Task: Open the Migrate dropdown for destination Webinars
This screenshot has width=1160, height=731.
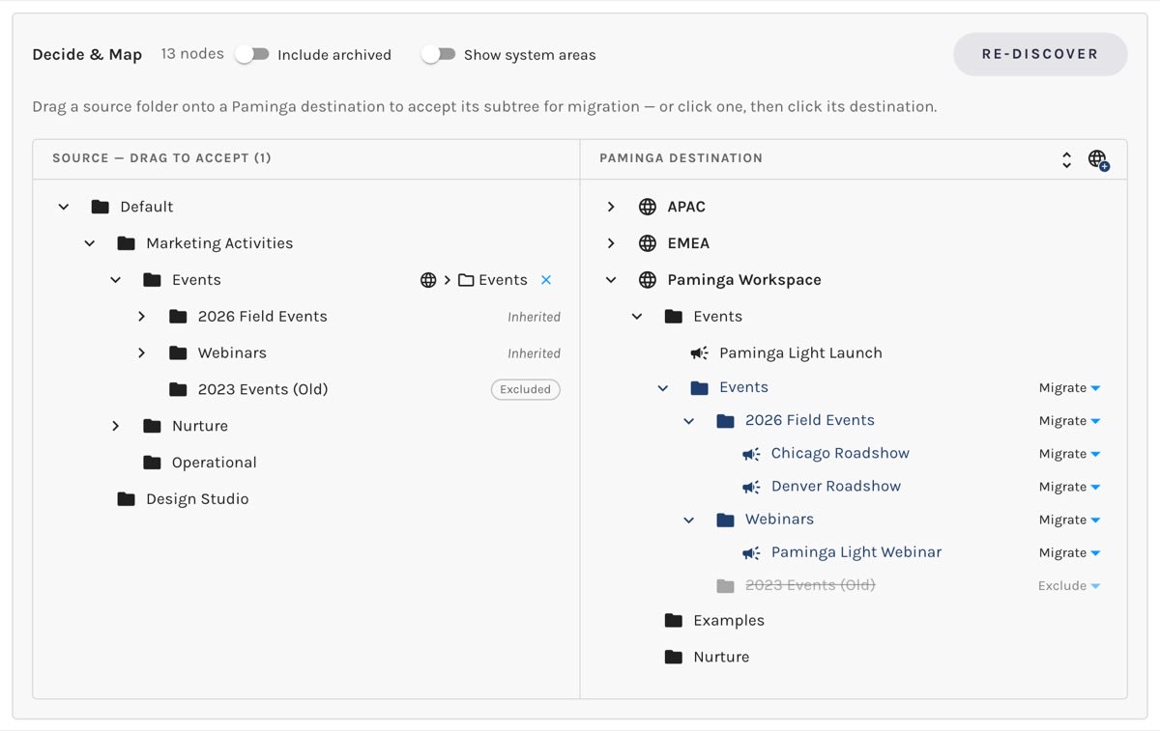Action: tap(1069, 520)
